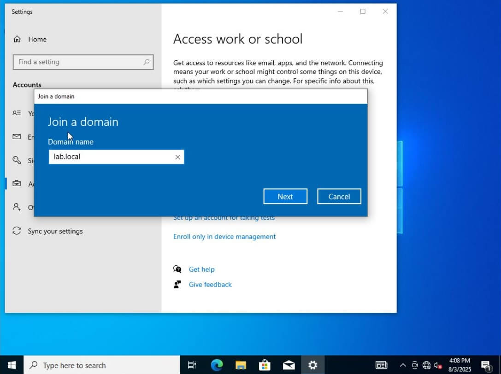The width and height of the screenshot is (501, 374).
Task: Clear the domain name field with the X
Action: click(x=177, y=157)
